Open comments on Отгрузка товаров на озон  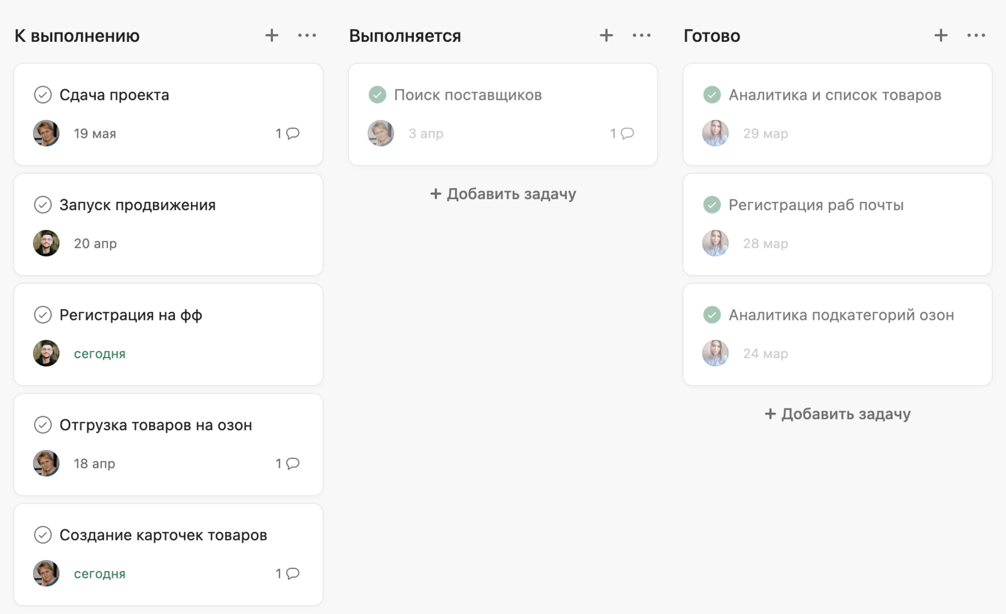pyautogui.click(x=288, y=464)
